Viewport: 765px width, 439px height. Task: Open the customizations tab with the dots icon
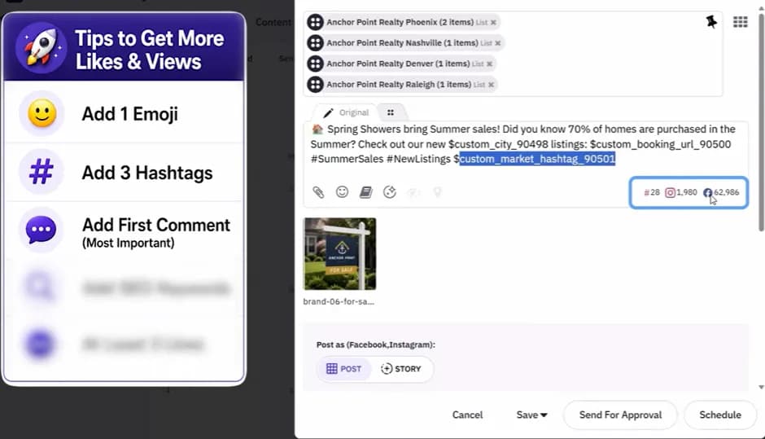pyautogui.click(x=391, y=112)
